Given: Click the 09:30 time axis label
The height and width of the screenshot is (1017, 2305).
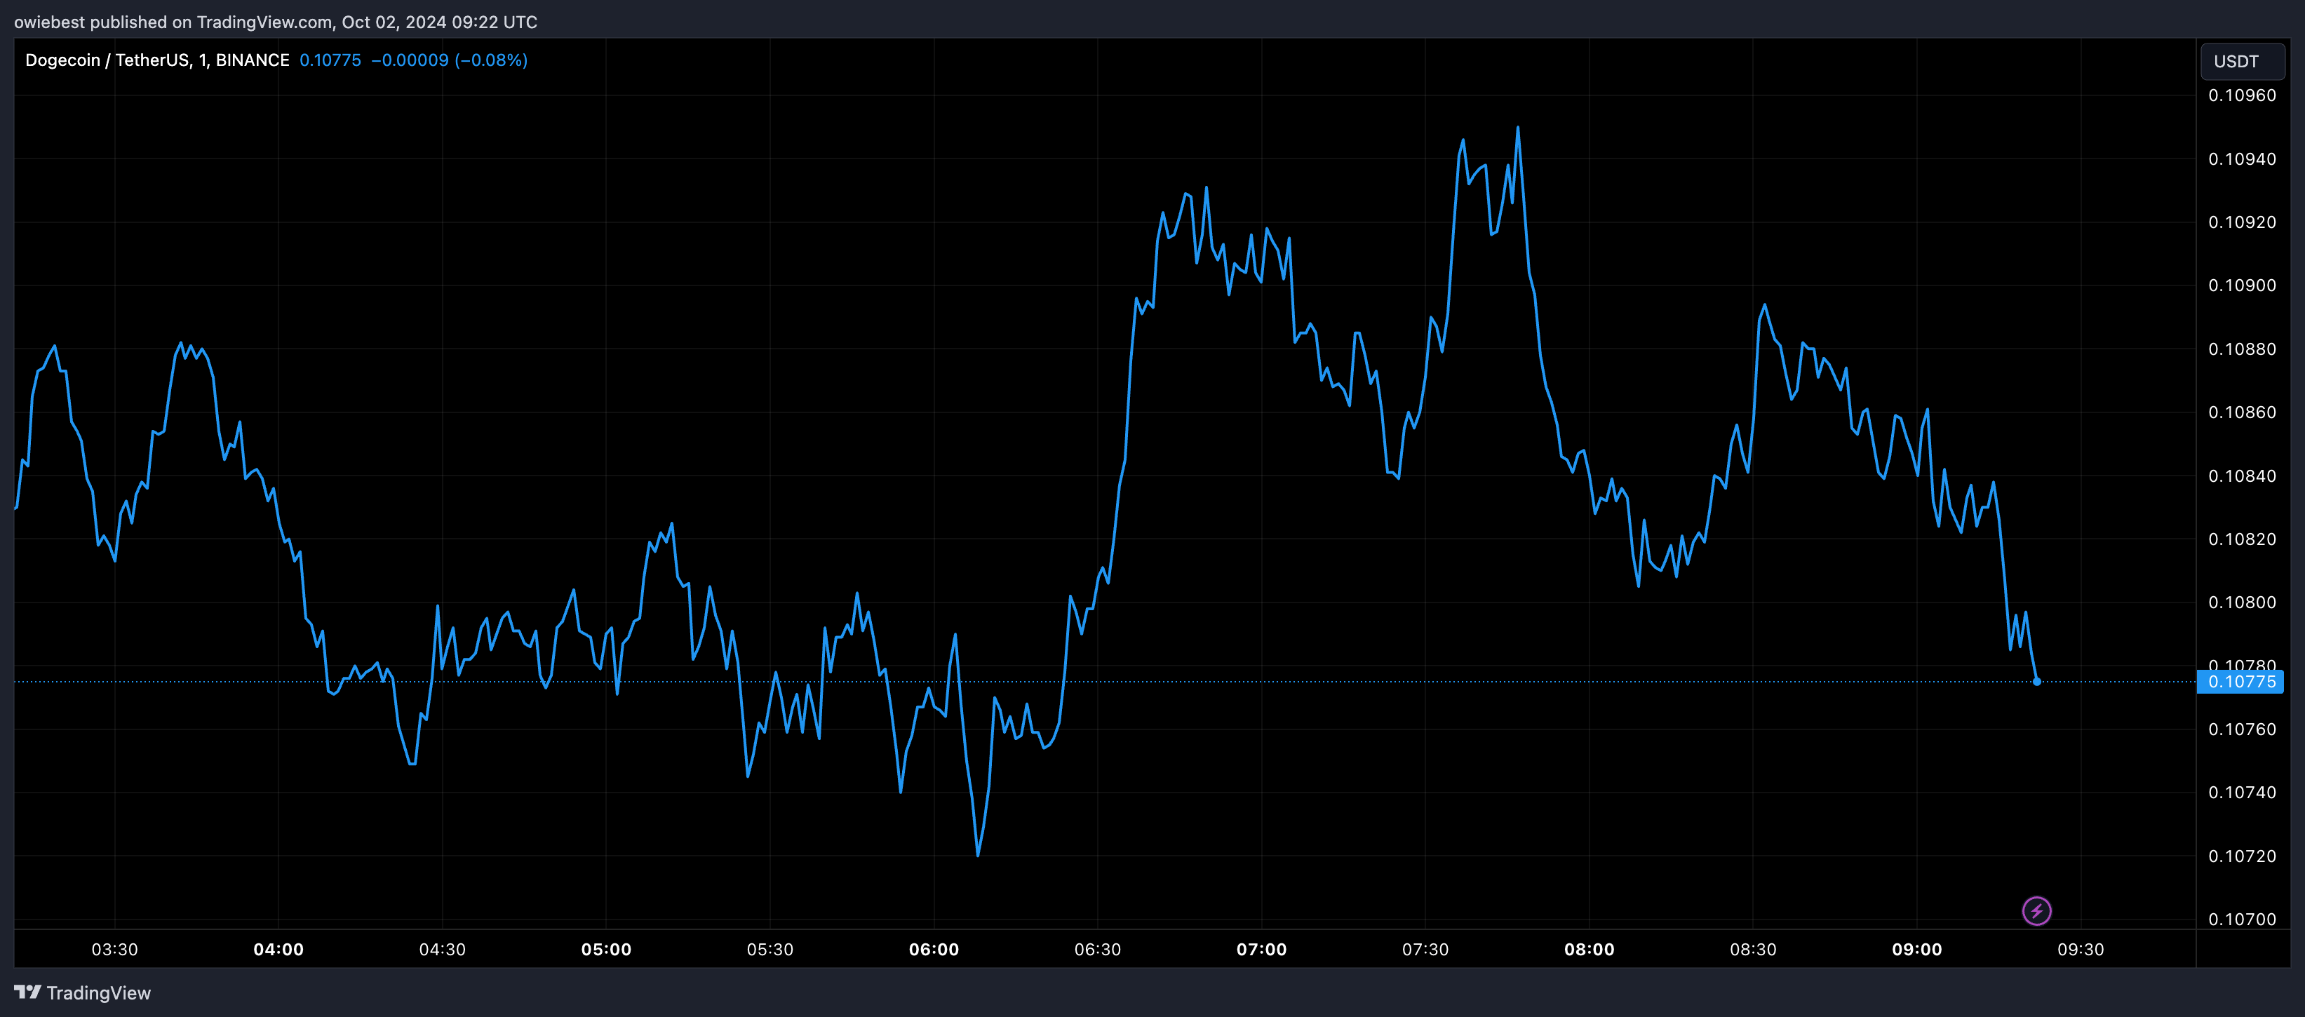Looking at the screenshot, I should 2081,949.
